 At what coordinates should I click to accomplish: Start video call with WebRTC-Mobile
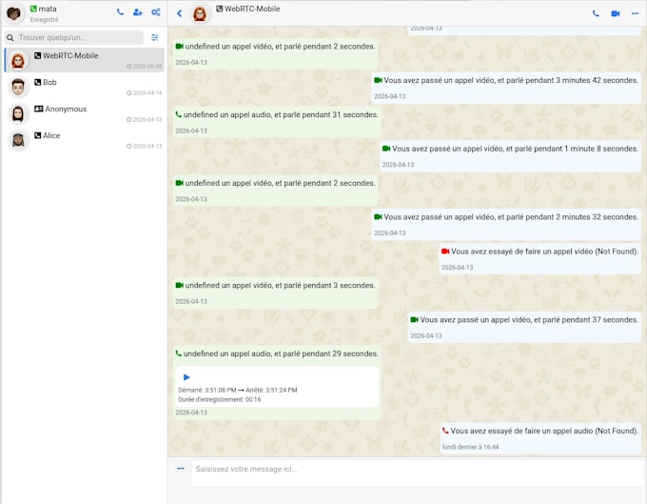(616, 13)
